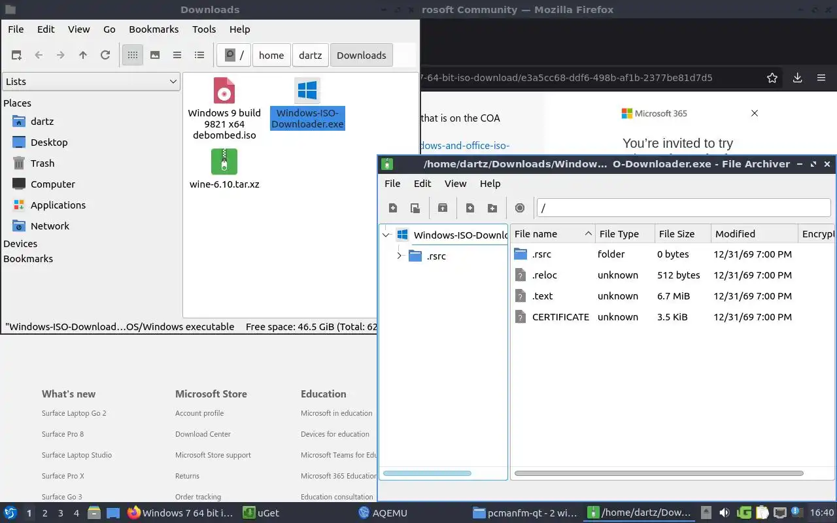Switch to icon view mode

click(133, 56)
